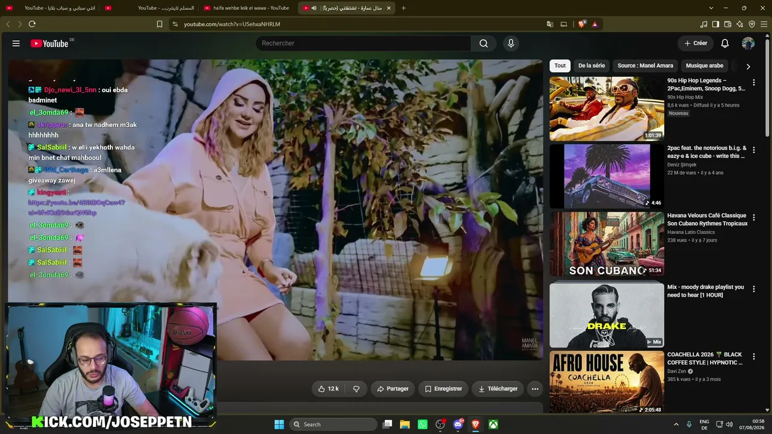Open the browser main menu

[764, 24]
